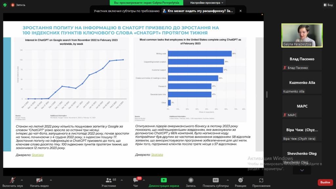Select the Shevchenko Oleg participant tile
The height and width of the screenshot is (189, 336).
(302, 154)
